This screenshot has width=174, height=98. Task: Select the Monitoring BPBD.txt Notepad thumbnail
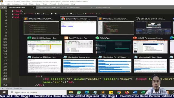44,66
